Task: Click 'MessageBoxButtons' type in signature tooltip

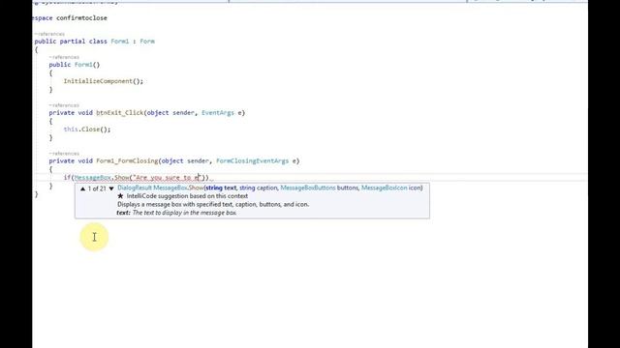Action: pyautogui.click(x=308, y=188)
